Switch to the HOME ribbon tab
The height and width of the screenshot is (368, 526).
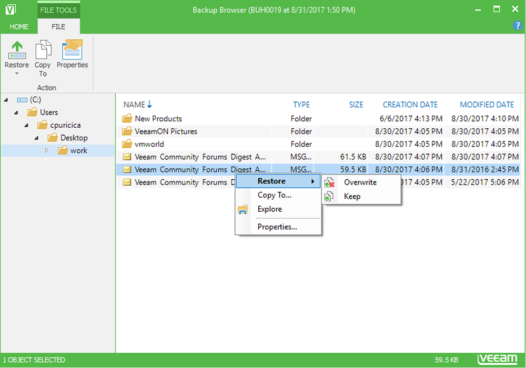19,26
